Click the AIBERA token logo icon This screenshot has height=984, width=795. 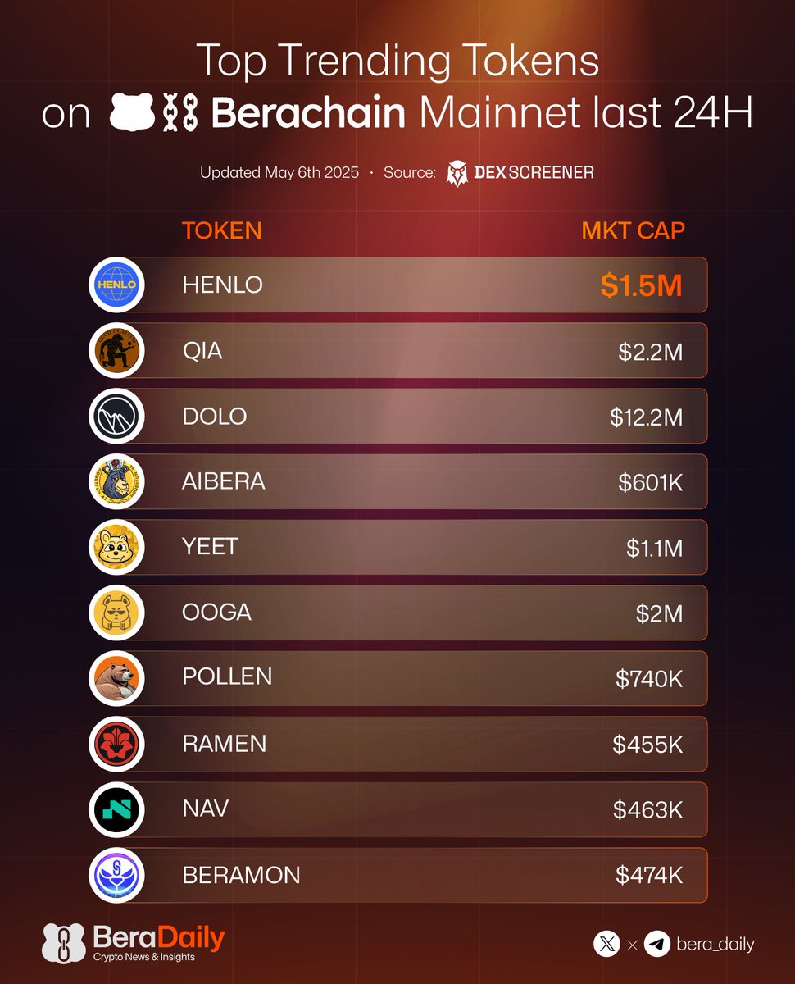[116, 481]
